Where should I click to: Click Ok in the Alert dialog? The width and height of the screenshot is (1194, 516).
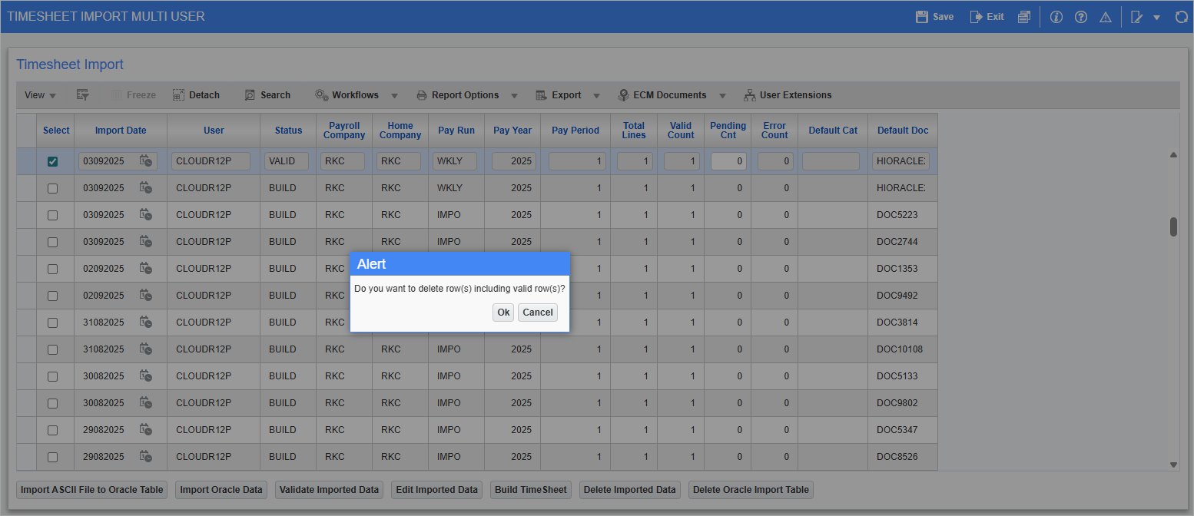[503, 313]
